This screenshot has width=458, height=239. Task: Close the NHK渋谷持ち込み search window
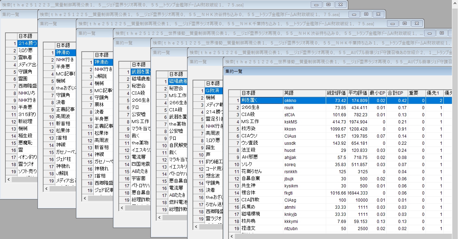[x=378, y=14]
